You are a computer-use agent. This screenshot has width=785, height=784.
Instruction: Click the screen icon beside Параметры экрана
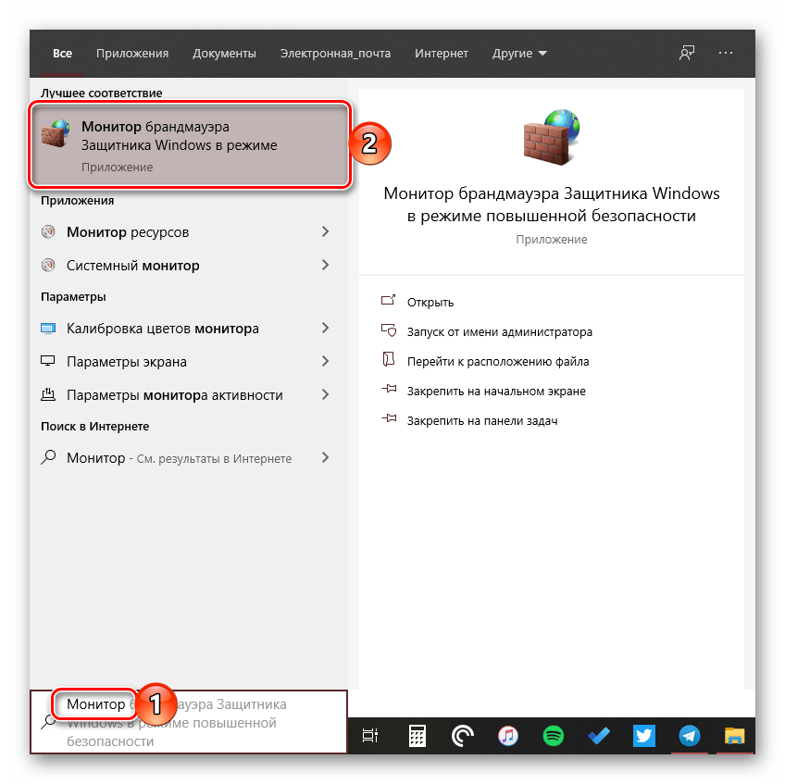click(48, 361)
